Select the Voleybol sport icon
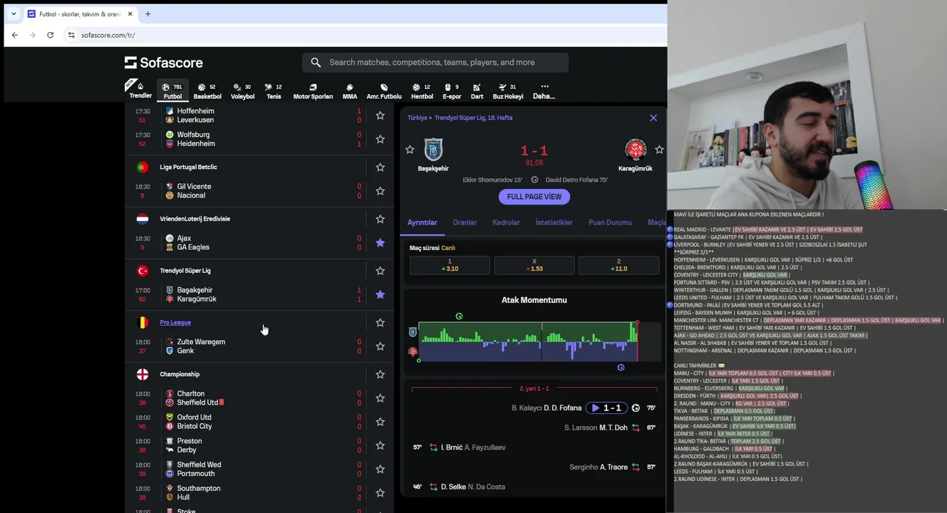 (x=242, y=90)
